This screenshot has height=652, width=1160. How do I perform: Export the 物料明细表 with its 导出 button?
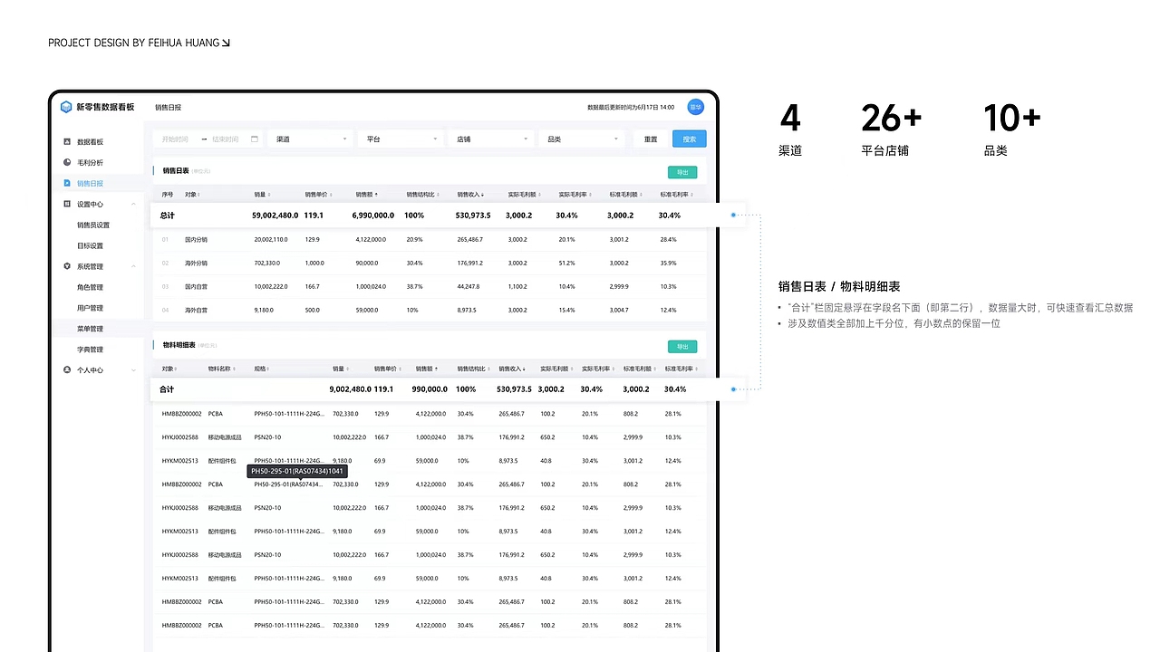coord(682,347)
